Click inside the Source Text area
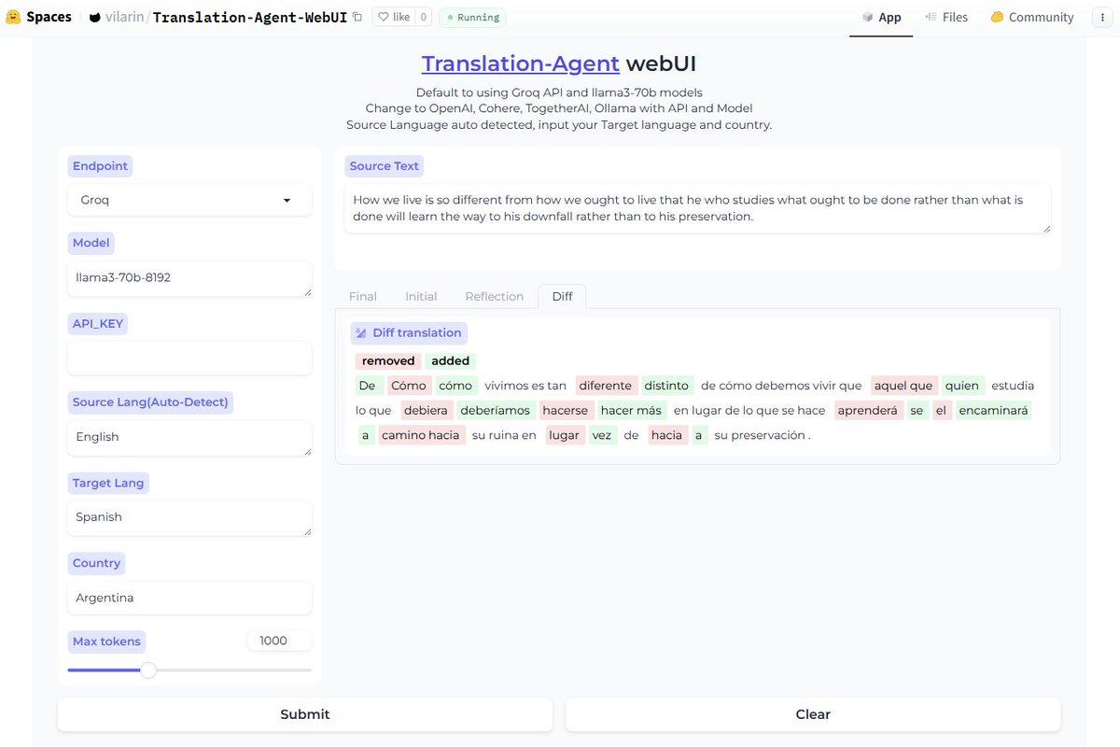 coord(697,208)
